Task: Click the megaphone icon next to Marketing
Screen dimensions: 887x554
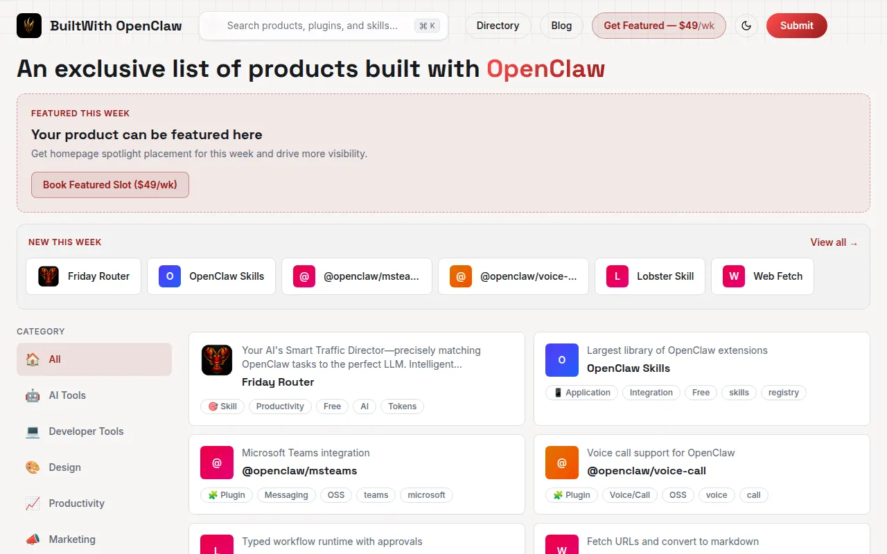Action: 33,539
